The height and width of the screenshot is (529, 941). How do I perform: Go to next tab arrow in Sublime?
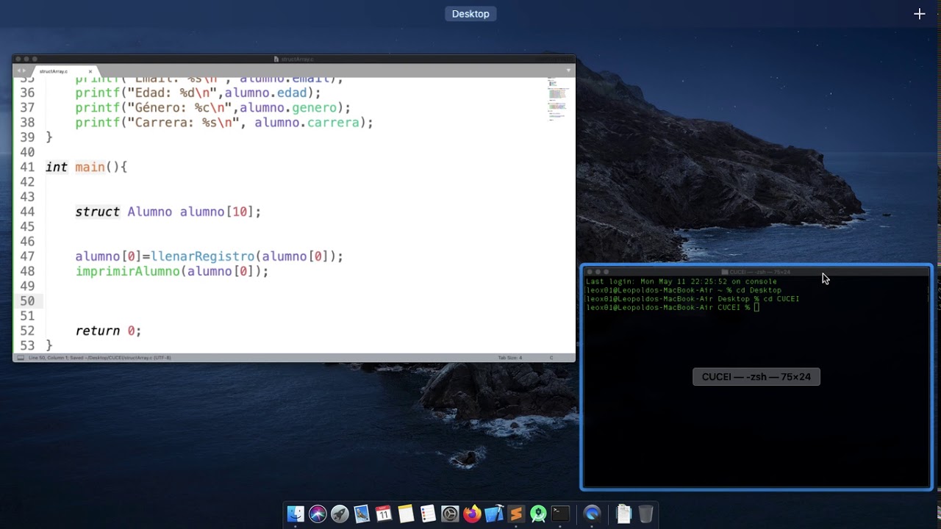(24, 71)
